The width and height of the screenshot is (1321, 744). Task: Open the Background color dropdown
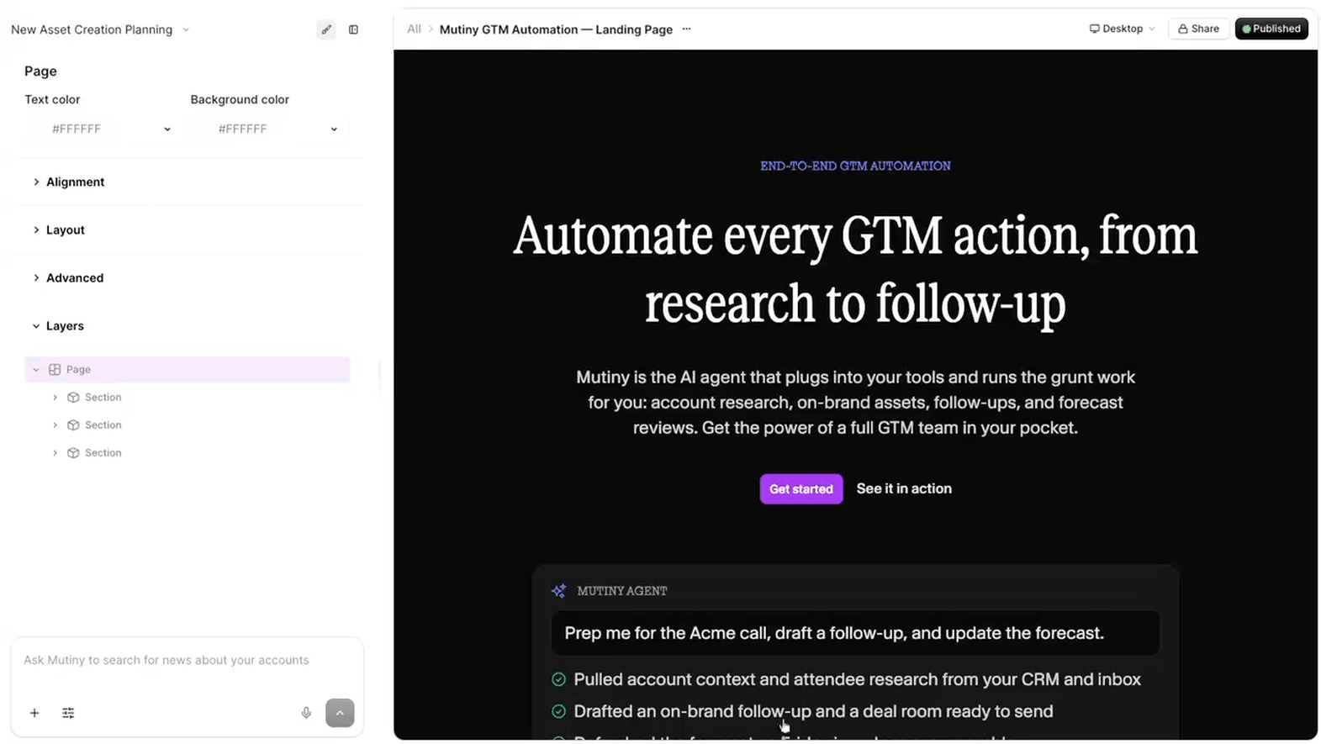coord(269,129)
